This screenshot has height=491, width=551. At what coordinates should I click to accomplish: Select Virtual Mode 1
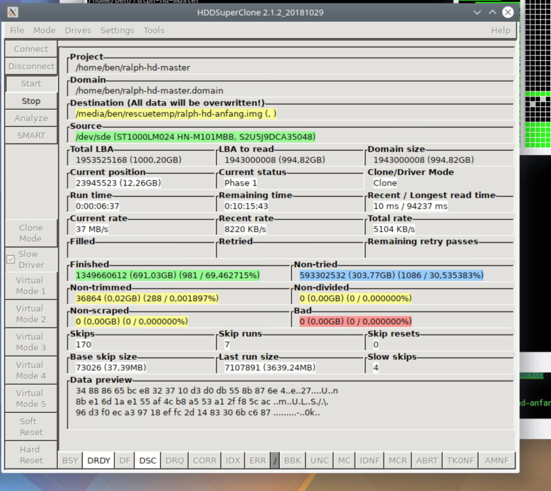(x=31, y=286)
